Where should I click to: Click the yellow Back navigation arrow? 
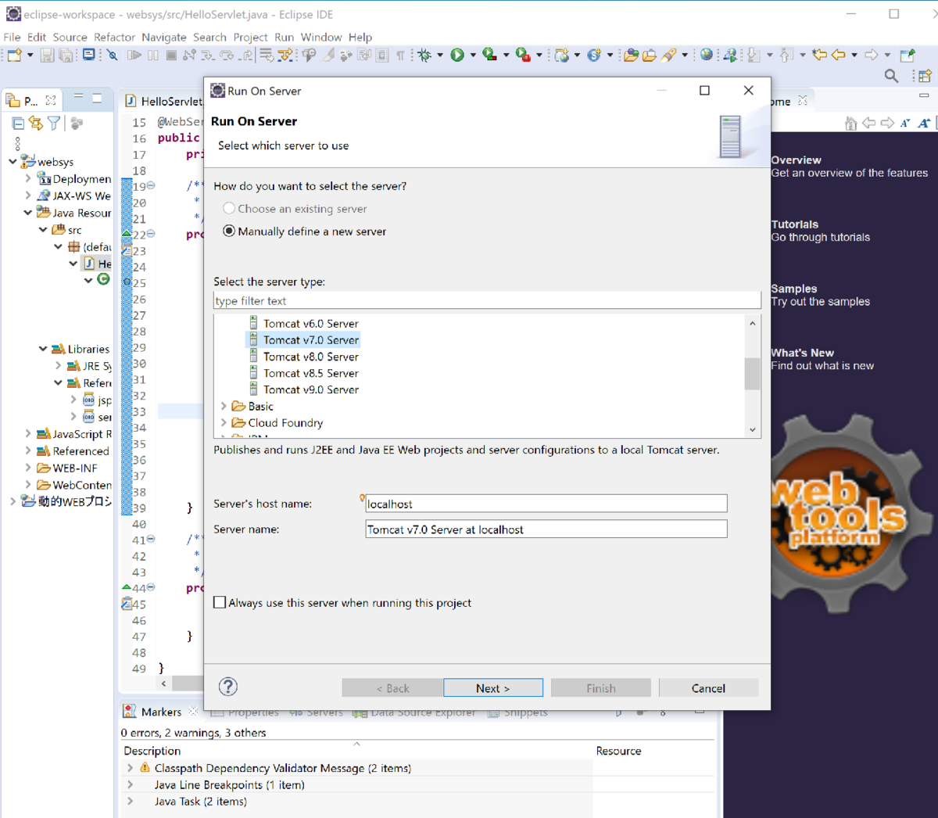[839, 55]
